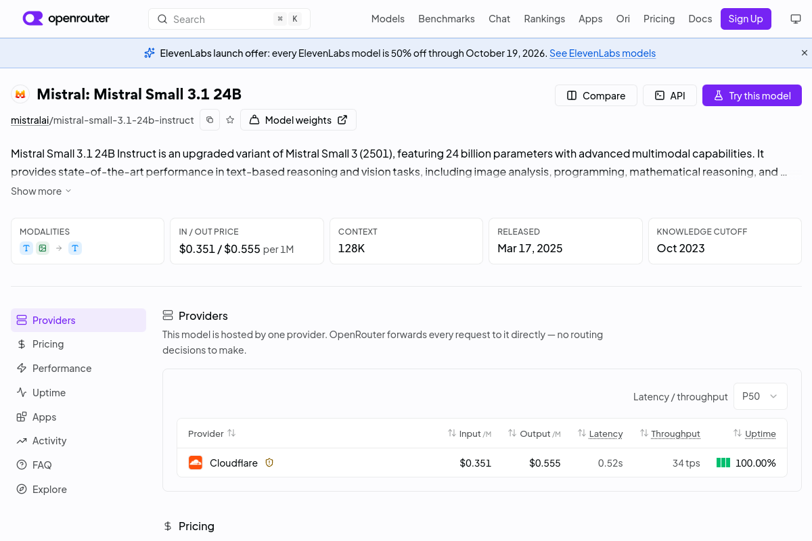Open the P50 latency percentile dropdown

coord(761,396)
